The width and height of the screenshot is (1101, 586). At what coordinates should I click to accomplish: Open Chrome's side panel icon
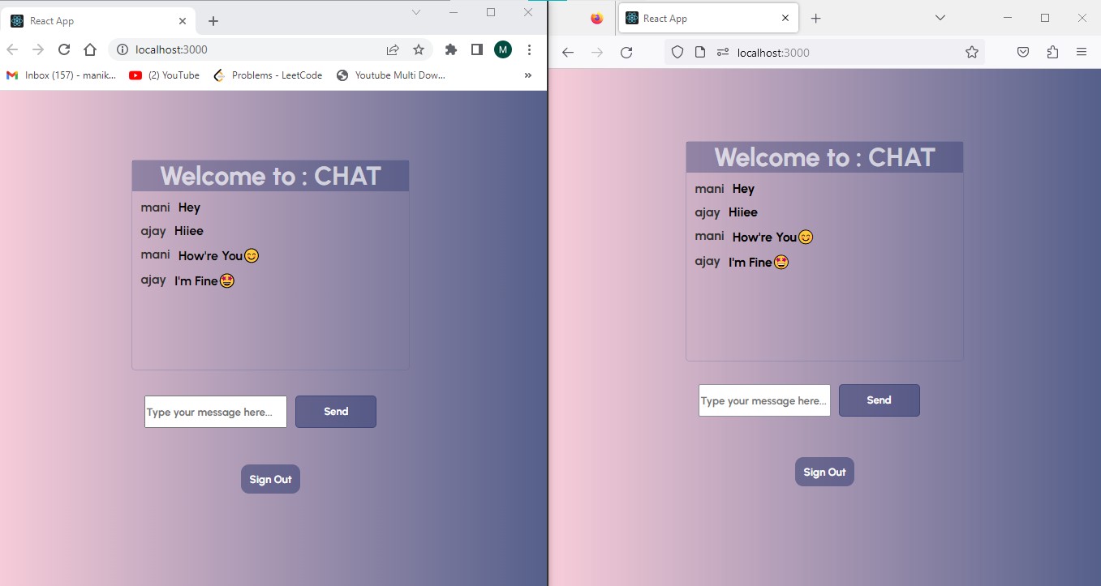coord(476,49)
